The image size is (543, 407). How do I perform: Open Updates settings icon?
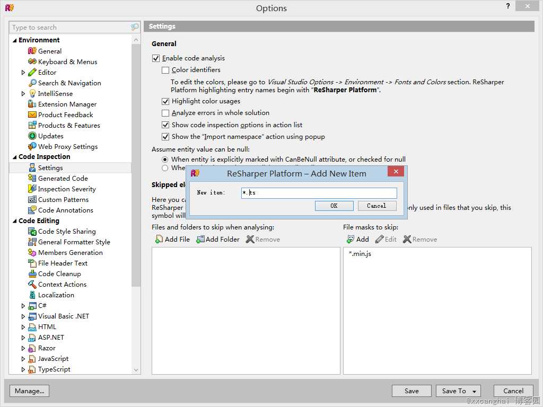click(32, 136)
